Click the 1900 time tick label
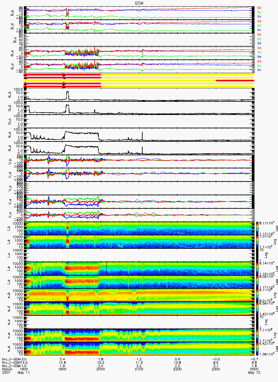Screen dimensions: 278x382 62,369
